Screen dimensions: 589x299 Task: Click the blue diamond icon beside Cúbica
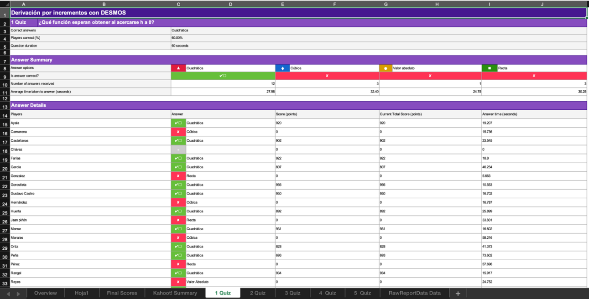282,68
